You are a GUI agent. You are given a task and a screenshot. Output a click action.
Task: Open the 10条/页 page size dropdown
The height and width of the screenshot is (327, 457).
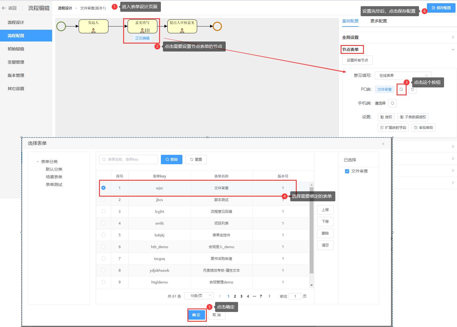coord(199,296)
